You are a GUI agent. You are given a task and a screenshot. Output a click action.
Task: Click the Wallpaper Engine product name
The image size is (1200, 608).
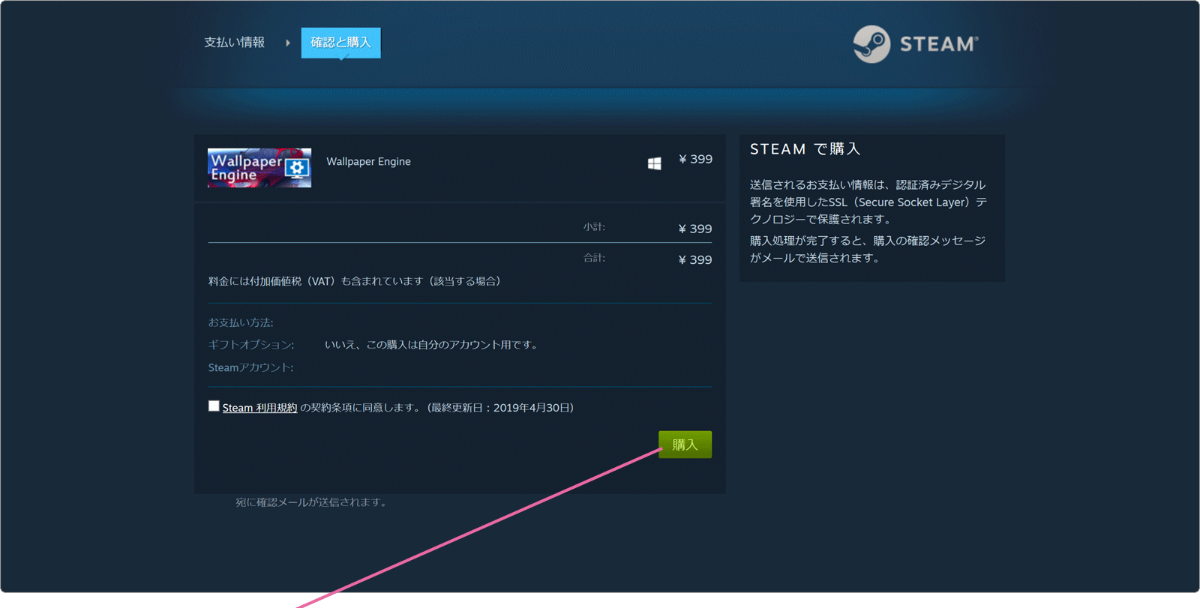pos(368,161)
